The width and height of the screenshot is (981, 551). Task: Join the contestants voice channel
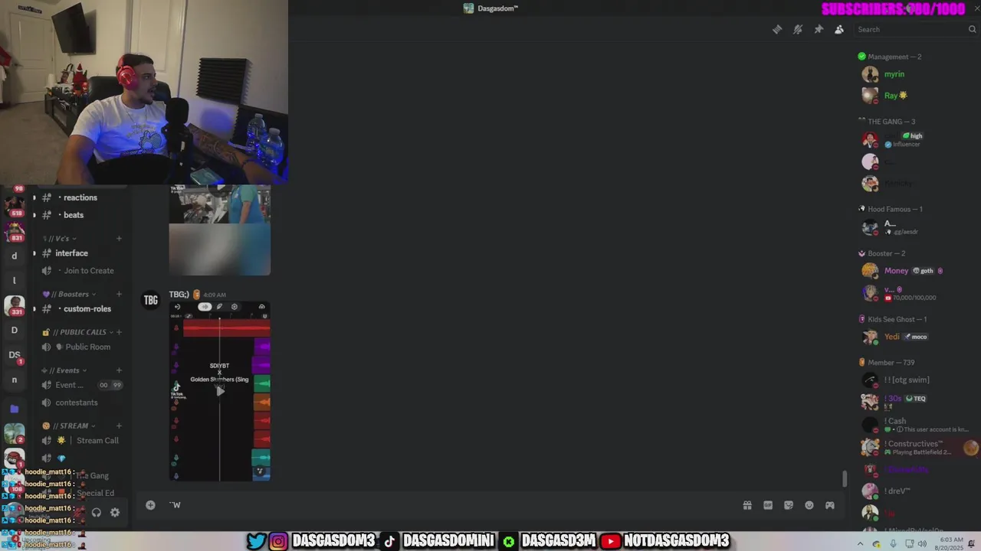pyautogui.click(x=77, y=403)
